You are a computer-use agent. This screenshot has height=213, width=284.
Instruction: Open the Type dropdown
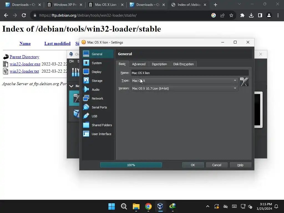tap(184, 81)
